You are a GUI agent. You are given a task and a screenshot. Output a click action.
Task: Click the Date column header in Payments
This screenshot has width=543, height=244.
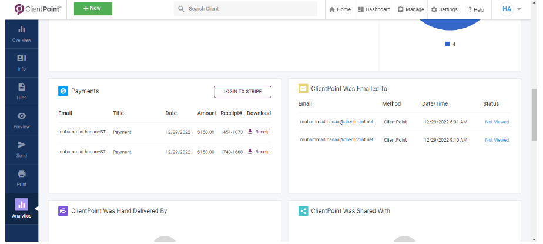[171, 113]
